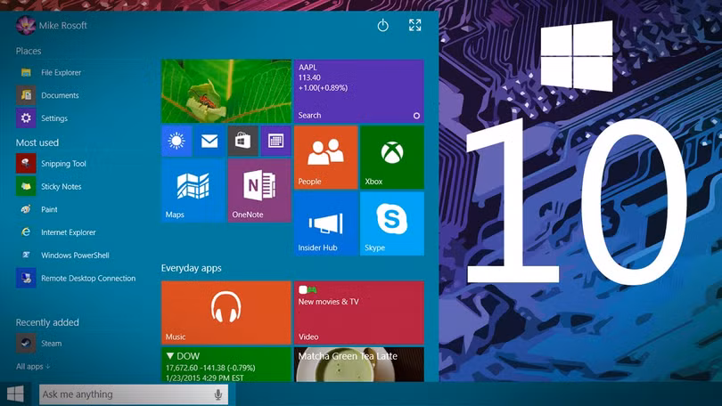Open the green leaf photo tile
Screen dimensions: 722x406
pyautogui.click(x=226, y=91)
